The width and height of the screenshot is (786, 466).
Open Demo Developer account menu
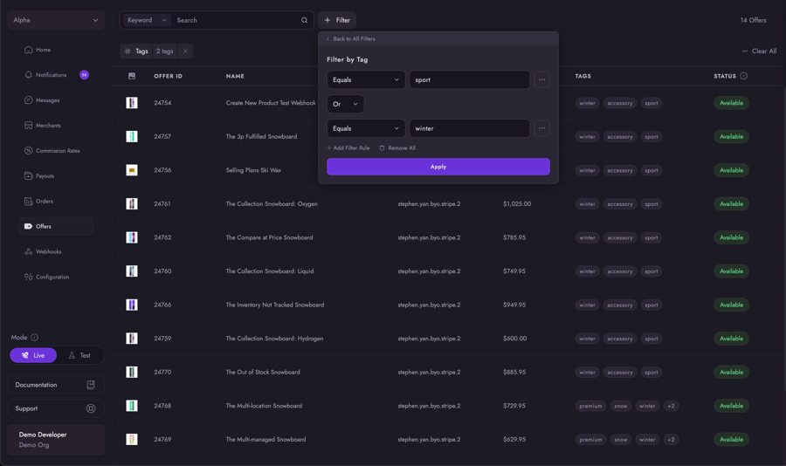coord(56,440)
